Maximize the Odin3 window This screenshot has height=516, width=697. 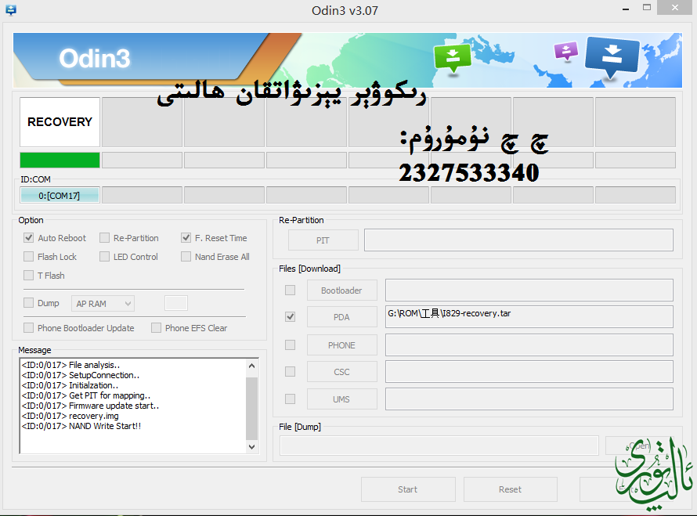point(647,8)
